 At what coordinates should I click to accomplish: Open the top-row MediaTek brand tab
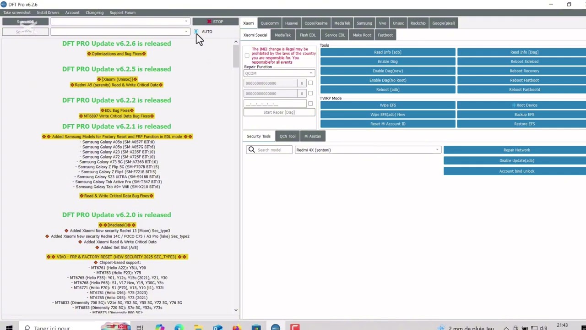pos(342,23)
